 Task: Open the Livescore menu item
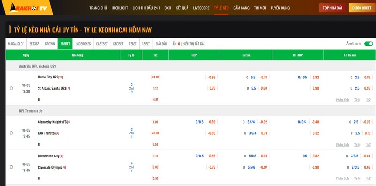pos(201,8)
